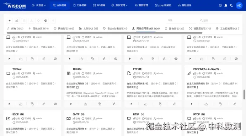Screen dimensions: 246x136
Task: Switch to 路由协议 (25) tab
Action: [175, 28]
